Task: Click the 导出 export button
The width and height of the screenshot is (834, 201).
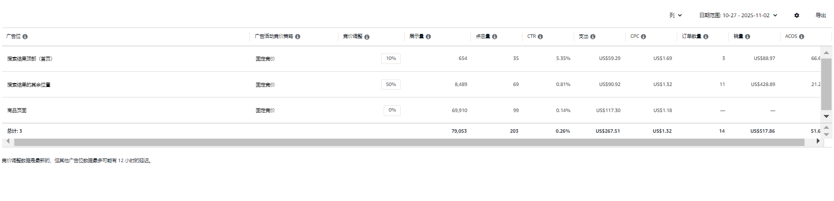Action: pyautogui.click(x=821, y=16)
